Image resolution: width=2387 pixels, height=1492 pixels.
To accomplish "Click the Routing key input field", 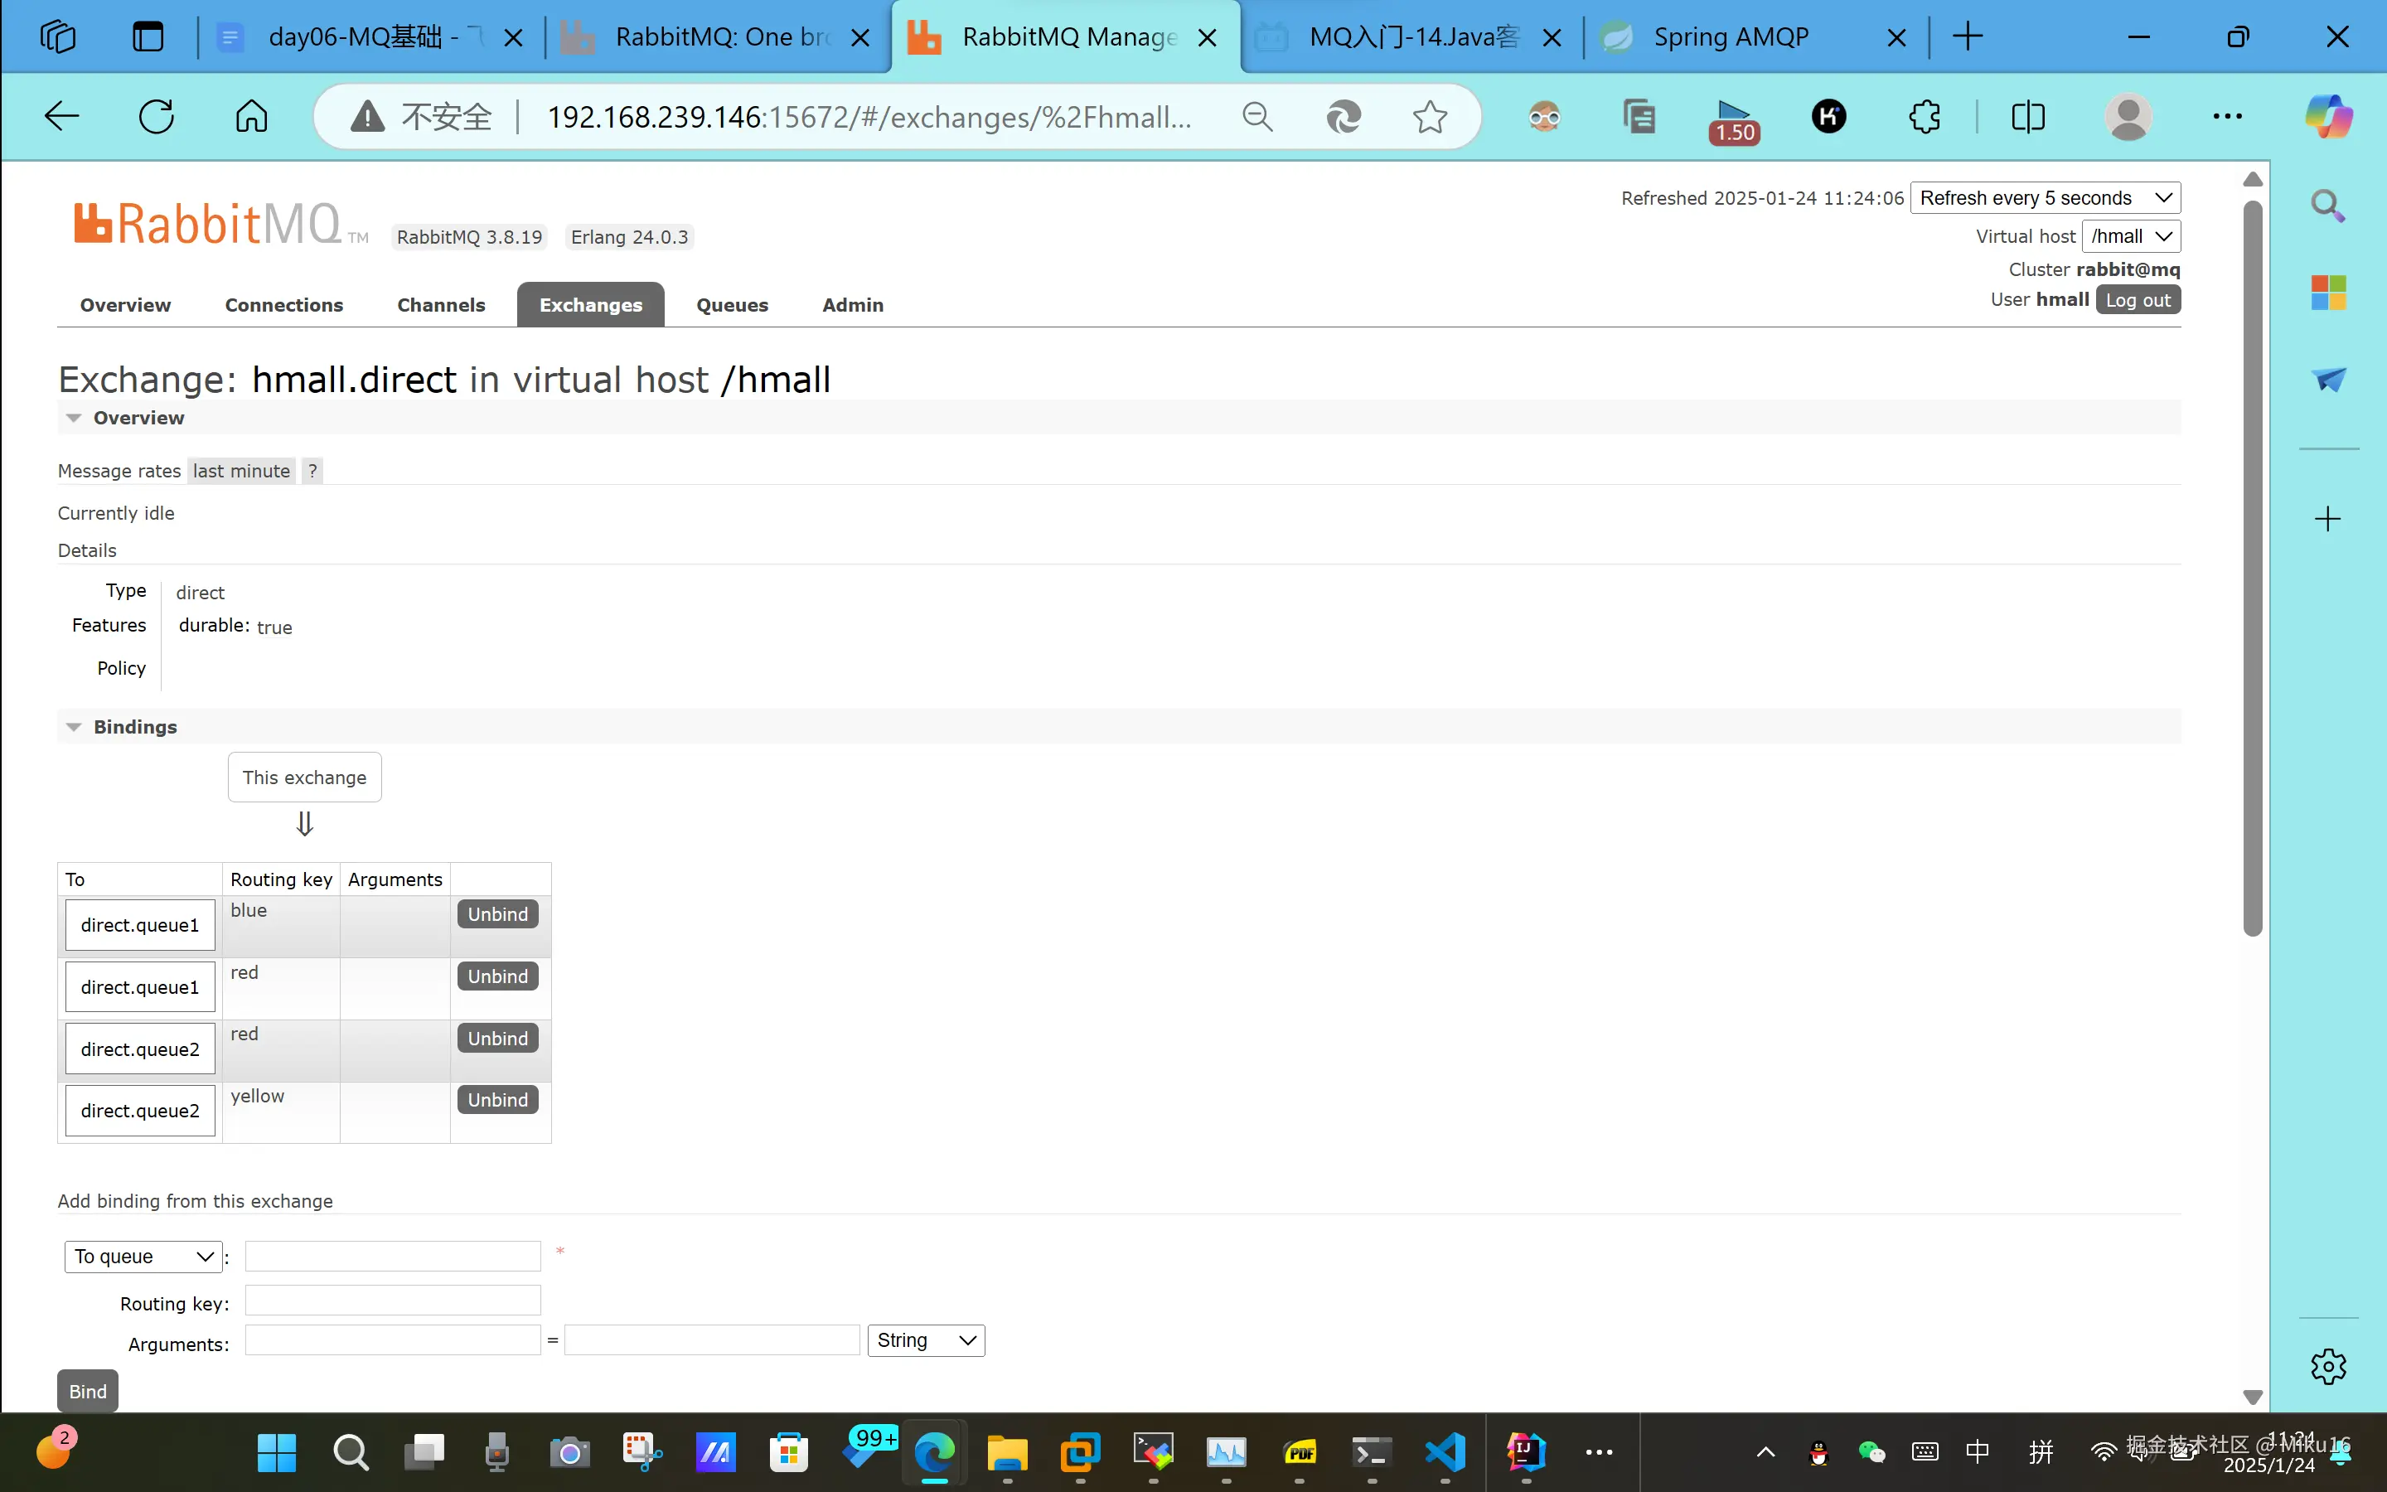I will pyautogui.click(x=393, y=1301).
